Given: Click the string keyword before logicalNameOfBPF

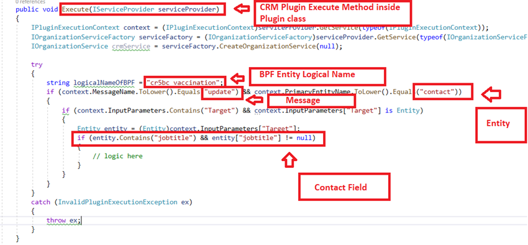Looking at the screenshot, I should pos(58,83).
